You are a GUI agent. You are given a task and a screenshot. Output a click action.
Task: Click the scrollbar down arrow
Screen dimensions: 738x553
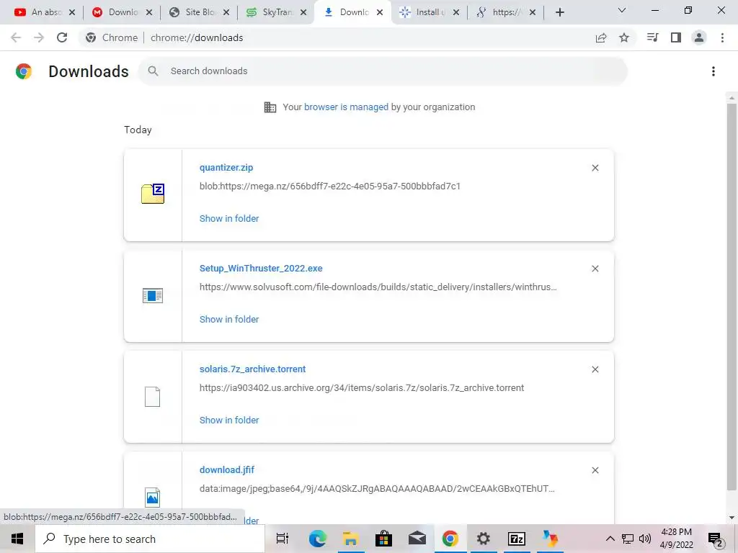click(x=732, y=518)
